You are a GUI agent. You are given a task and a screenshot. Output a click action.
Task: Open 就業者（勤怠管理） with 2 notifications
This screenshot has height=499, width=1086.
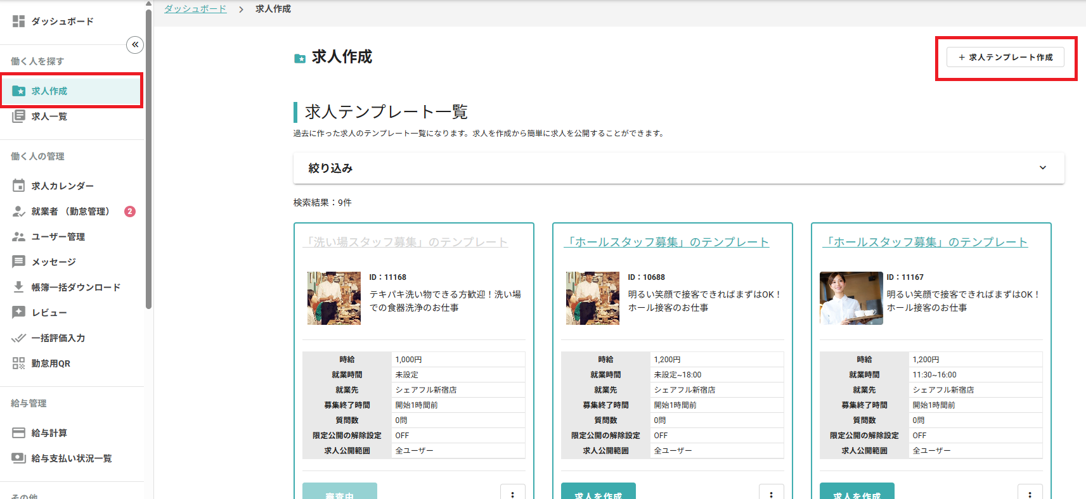pos(70,212)
